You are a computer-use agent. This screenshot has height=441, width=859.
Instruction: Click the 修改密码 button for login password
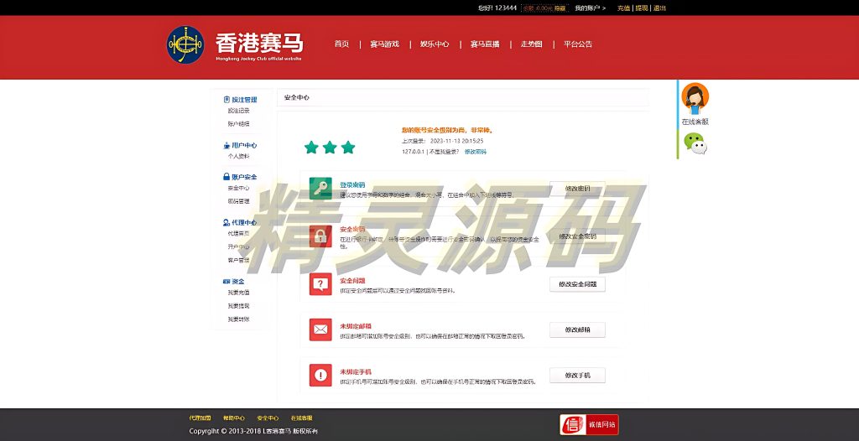[577, 189]
